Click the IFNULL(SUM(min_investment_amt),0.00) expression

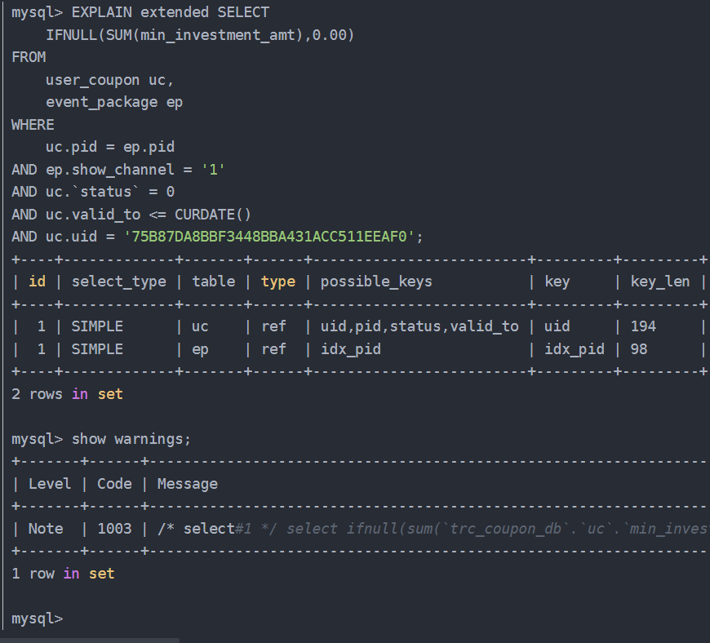(x=200, y=35)
